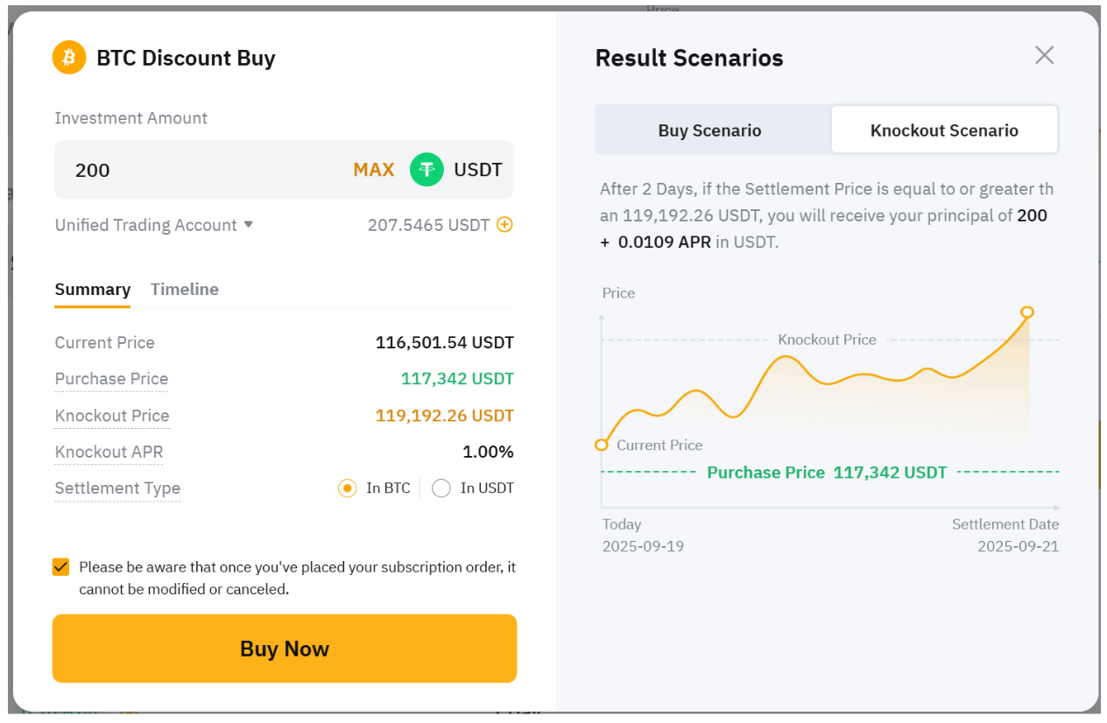The width and height of the screenshot is (1107, 723).
Task: Click the Bitcoin logo icon
Action: click(x=69, y=58)
